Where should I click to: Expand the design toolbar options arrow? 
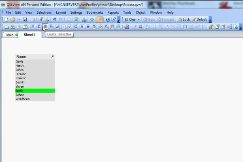tap(241, 27)
